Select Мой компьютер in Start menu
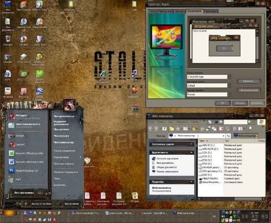271x223 pixels. (63, 142)
